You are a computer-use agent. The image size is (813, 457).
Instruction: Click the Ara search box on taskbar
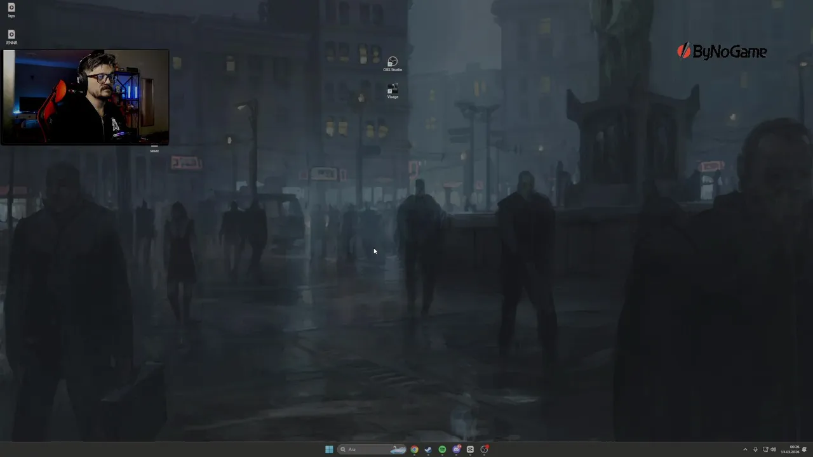(x=372, y=449)
